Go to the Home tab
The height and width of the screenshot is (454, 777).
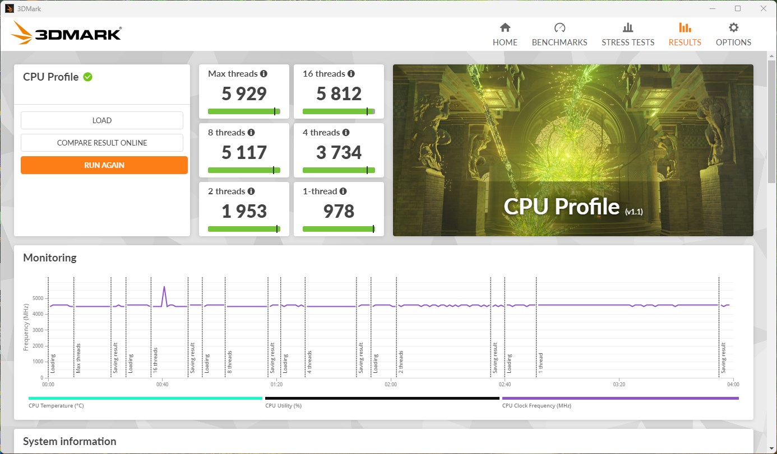coord(505,35)
